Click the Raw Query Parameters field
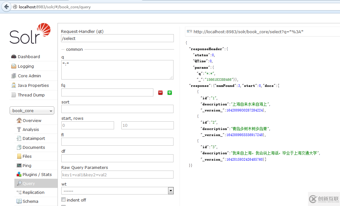This screenshot has width=340, height=206. tap(117, 175)
